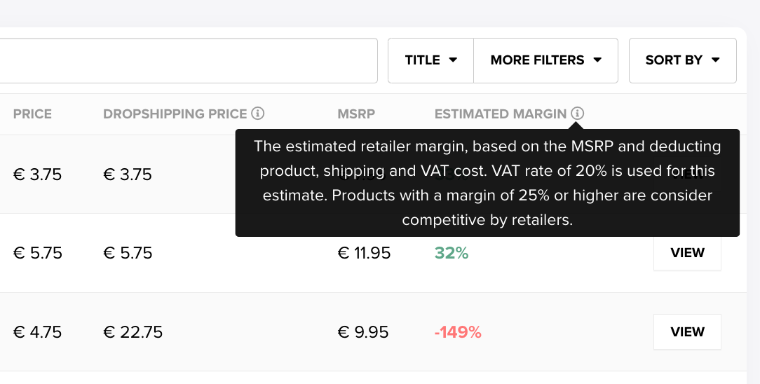Screen dimensions: 760x384
Task: Click the red -149% margin value
Action: (x=458, y=332)
